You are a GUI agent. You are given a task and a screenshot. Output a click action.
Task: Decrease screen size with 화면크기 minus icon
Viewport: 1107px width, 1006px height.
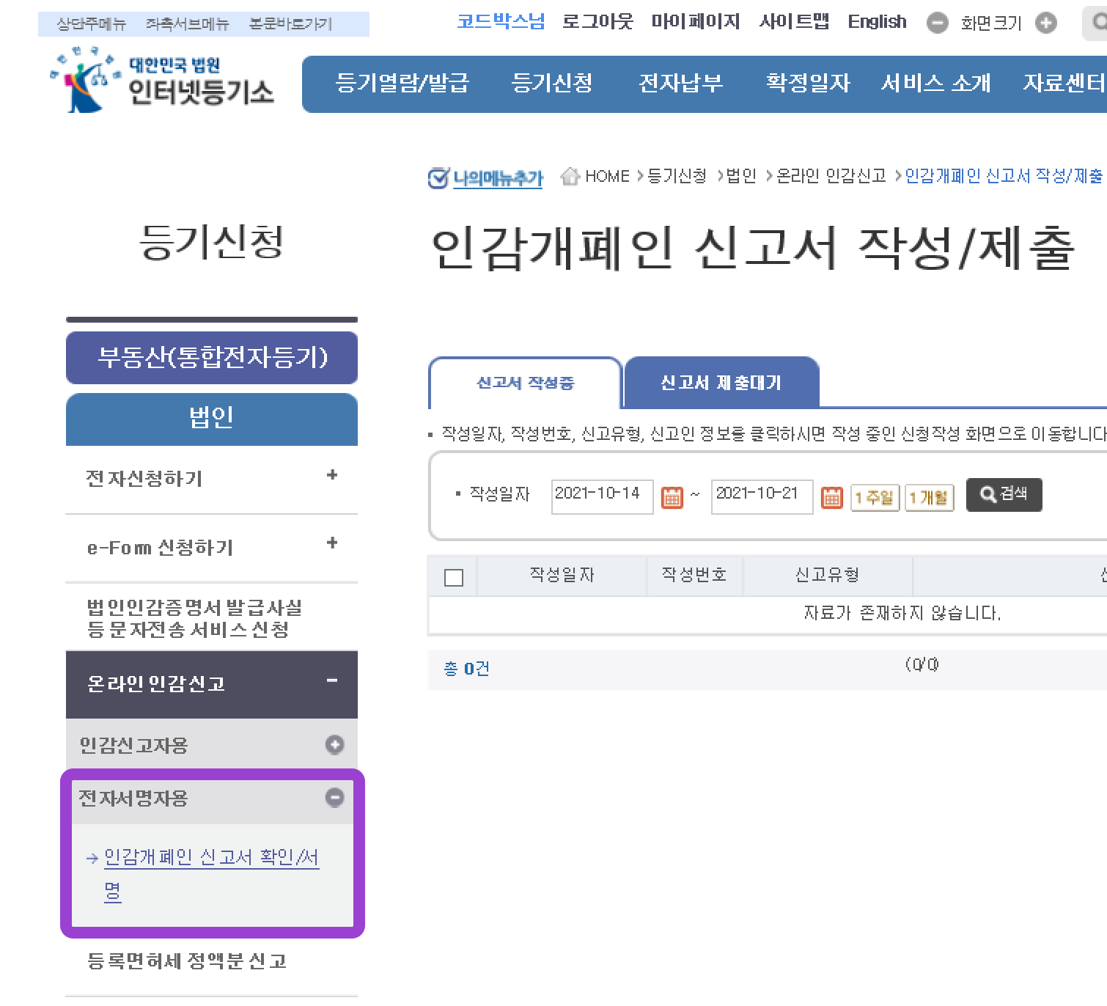pos(937,23)
